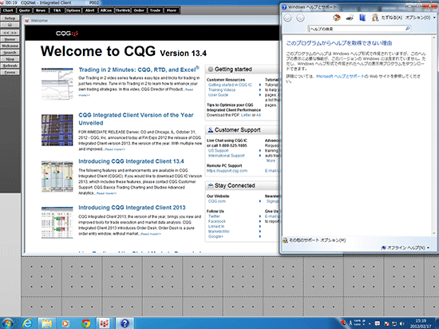This screenshot has height=329, width=439.
Task: Open the Trade toolbar button
Action: 155,10
